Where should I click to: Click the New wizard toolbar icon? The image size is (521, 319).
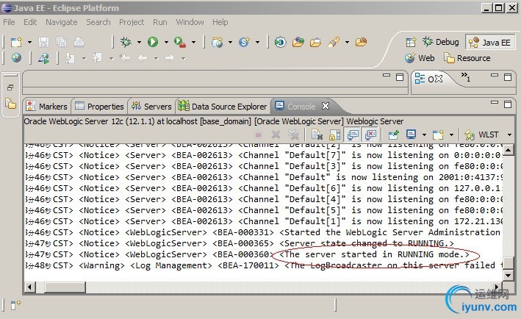pos(16,42)
